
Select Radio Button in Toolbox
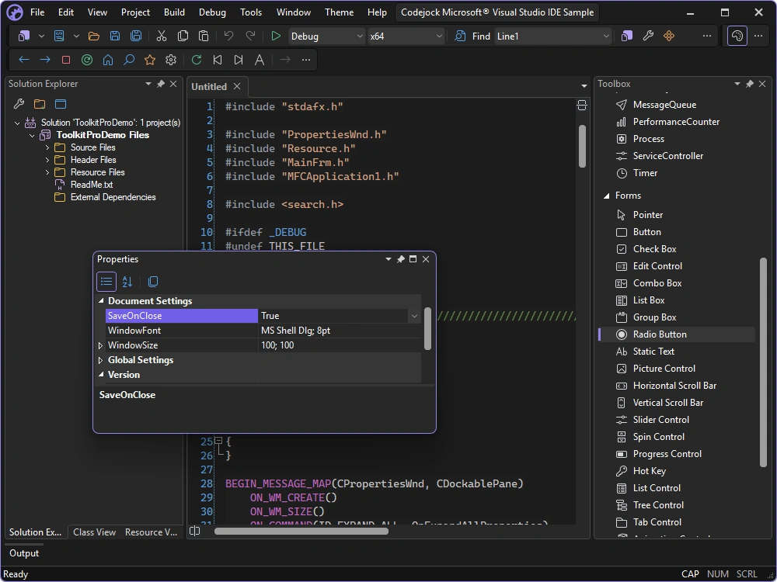point(677,334)
